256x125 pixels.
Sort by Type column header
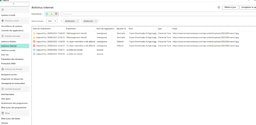click(164, 29)
